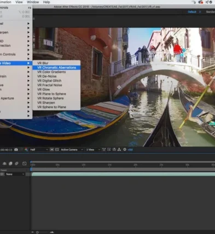The height and width of the screenshot is (234, 215).
Task: Click the 05s mark on time ruler
Action: (57, 165)
